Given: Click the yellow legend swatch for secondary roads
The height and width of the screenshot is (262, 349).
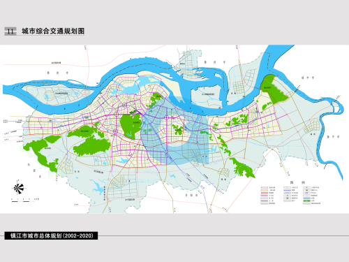Looking at the screenshot, I should coord(265,198).
